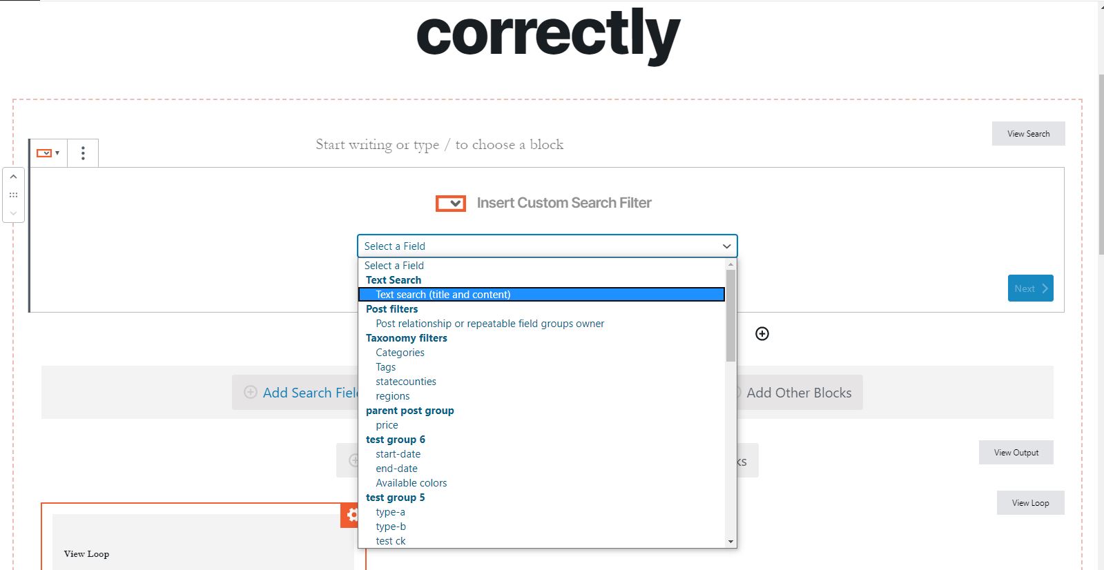Click the orange gear settings icon

352,515
